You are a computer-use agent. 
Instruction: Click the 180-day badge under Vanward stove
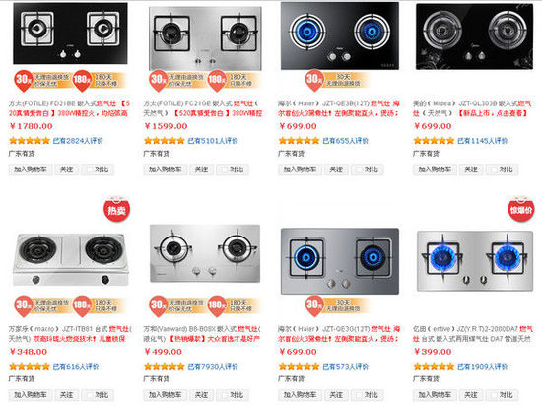click(217, 305)
